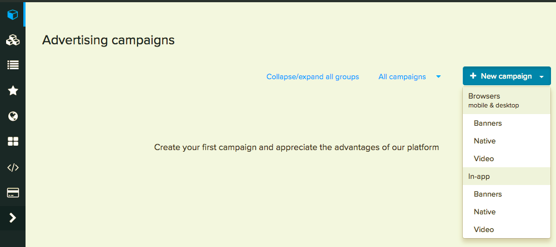
Task: Expand the sidebar with the chevron arrow
Action: (x=12, y=218)
